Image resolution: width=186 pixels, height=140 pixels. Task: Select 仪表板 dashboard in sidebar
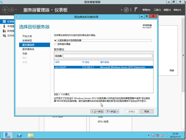click(x=7, y=21)
